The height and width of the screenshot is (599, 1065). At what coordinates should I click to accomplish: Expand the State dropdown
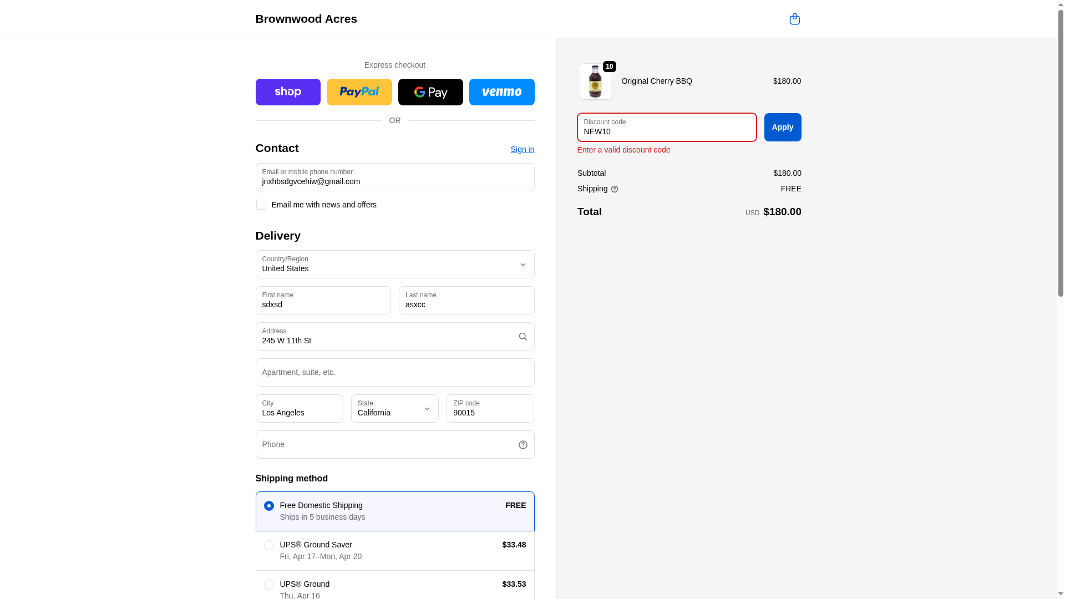point(394,409)
